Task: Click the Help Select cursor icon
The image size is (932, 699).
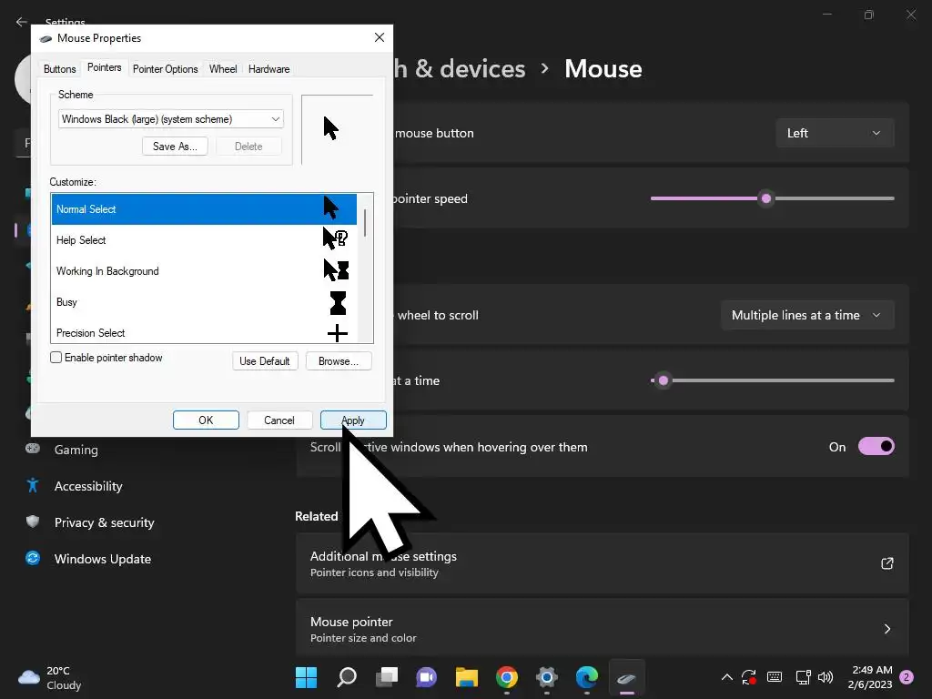Action: 335,238
